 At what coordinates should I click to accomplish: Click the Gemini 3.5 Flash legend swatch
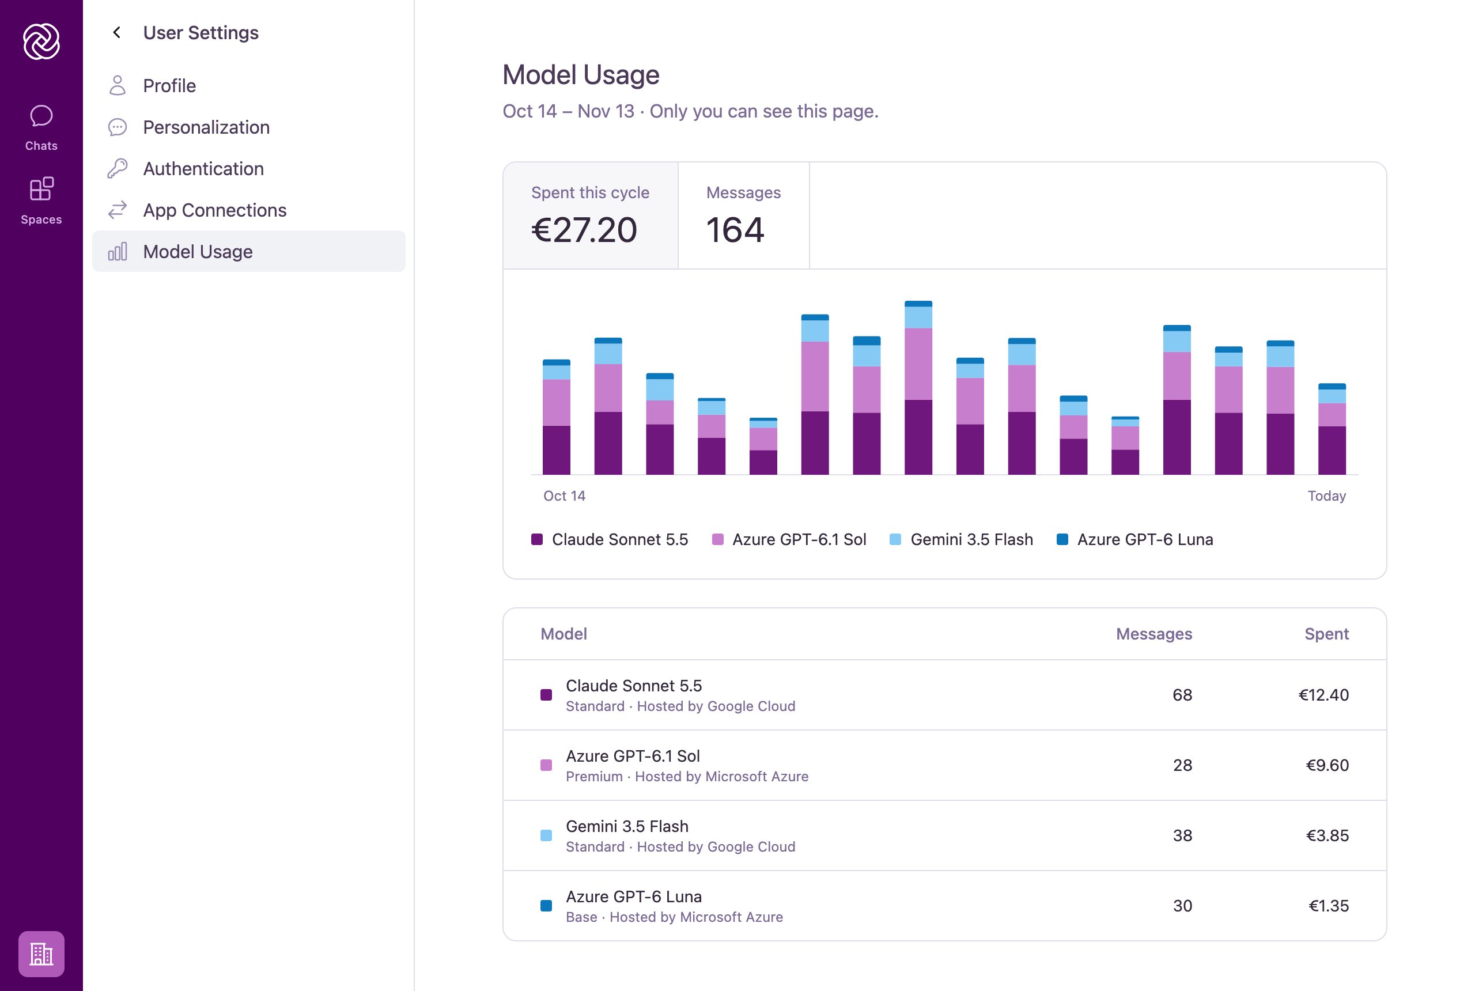(x=895, y=539)
